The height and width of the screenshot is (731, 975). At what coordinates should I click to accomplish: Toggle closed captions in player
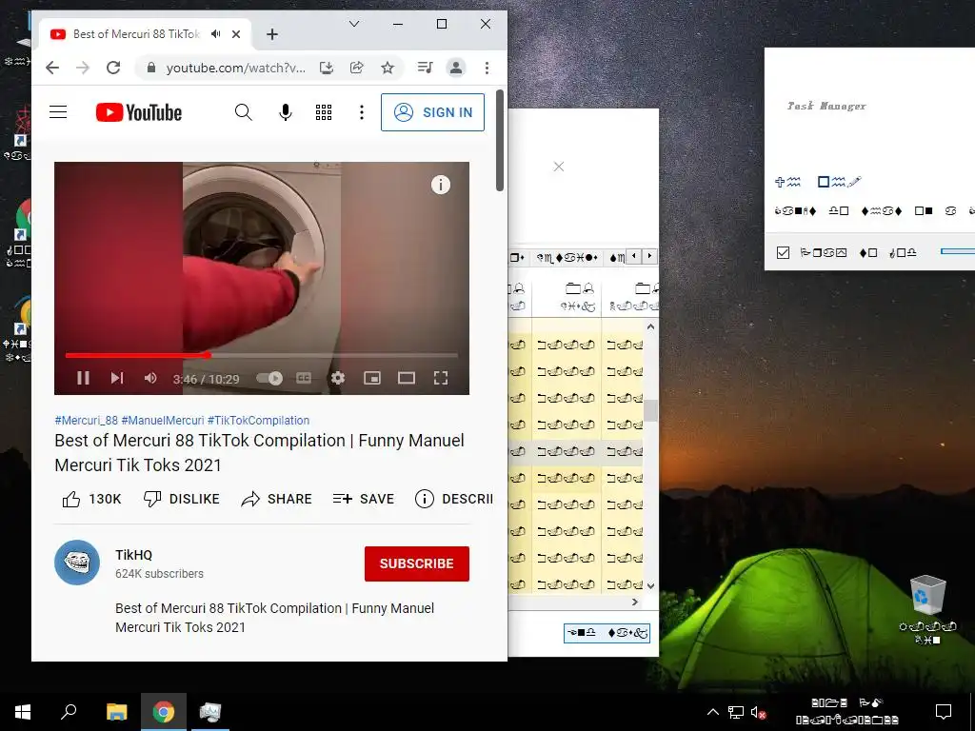click(x=304, y=378)
